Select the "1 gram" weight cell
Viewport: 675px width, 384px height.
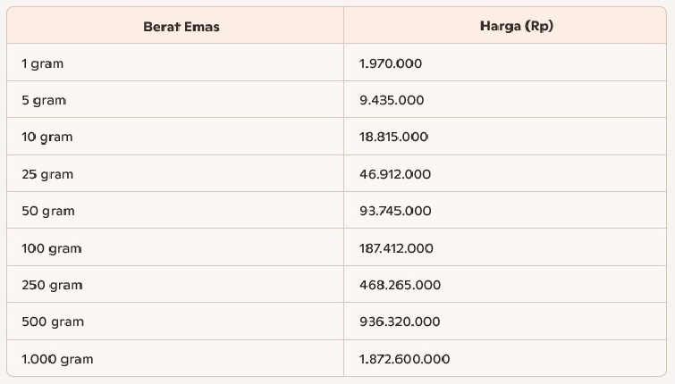click(x=43, y=64)
